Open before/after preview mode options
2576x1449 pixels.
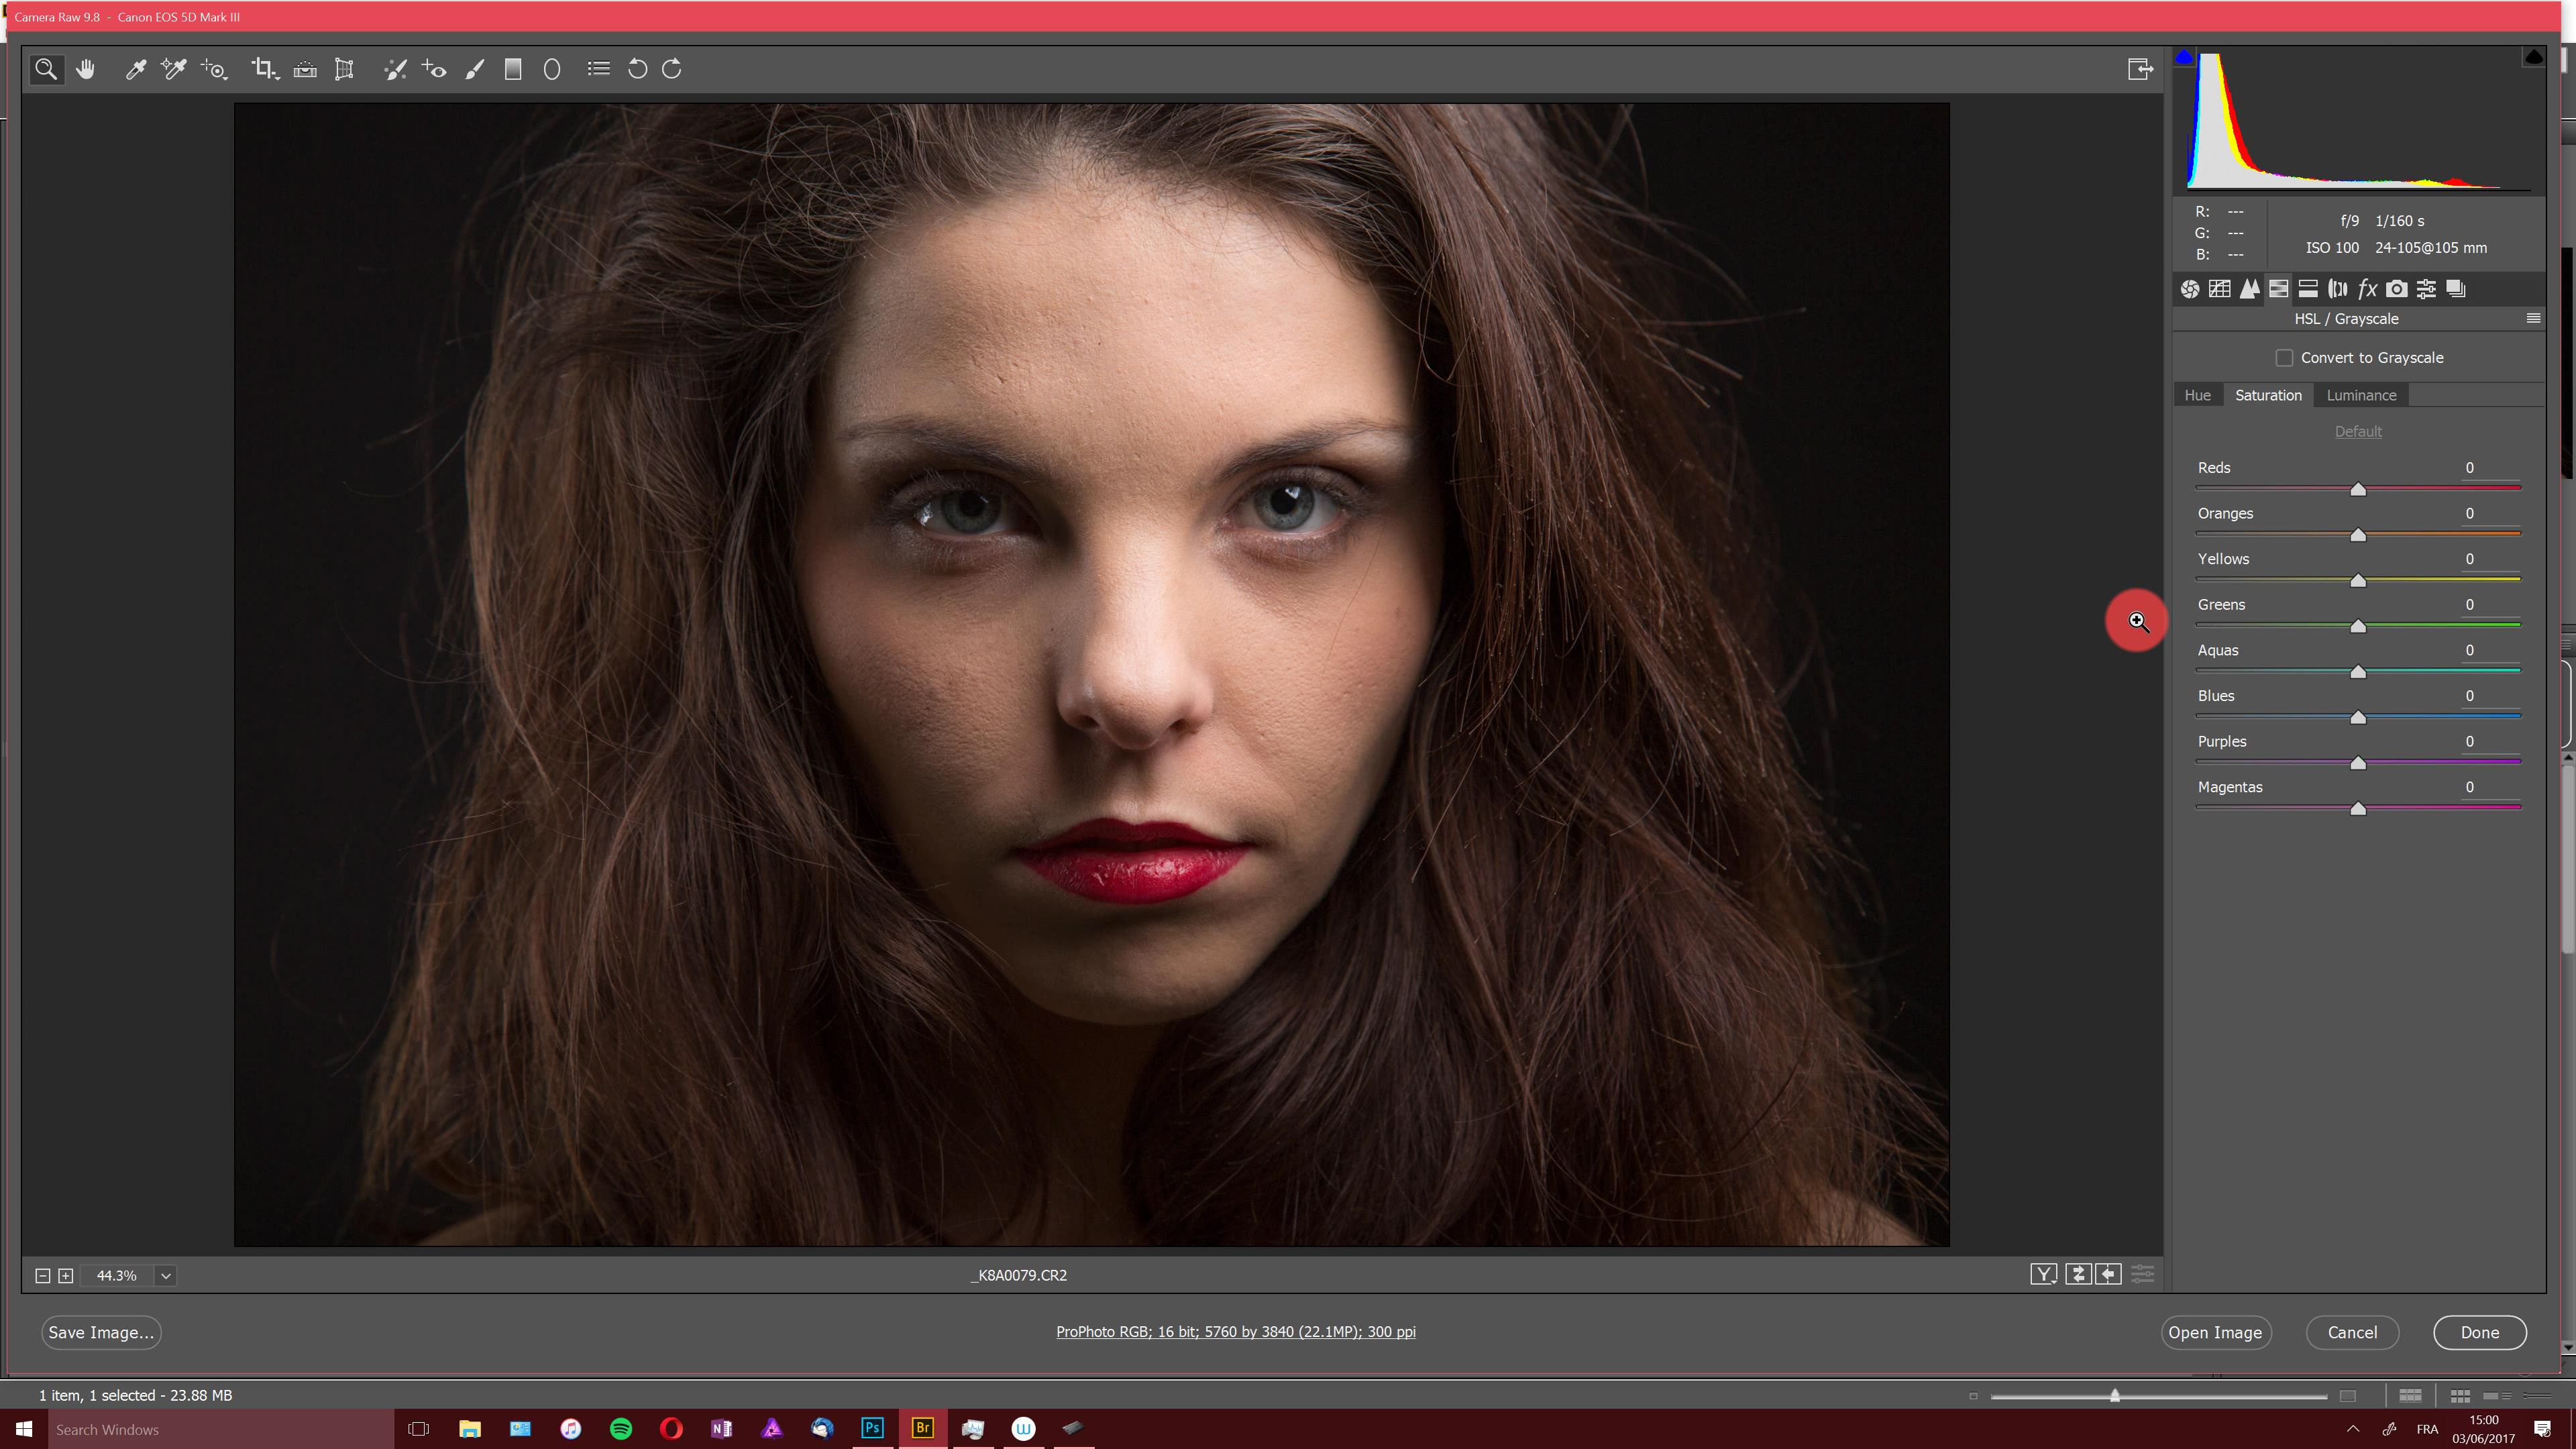click(x=2043, y=1274)
